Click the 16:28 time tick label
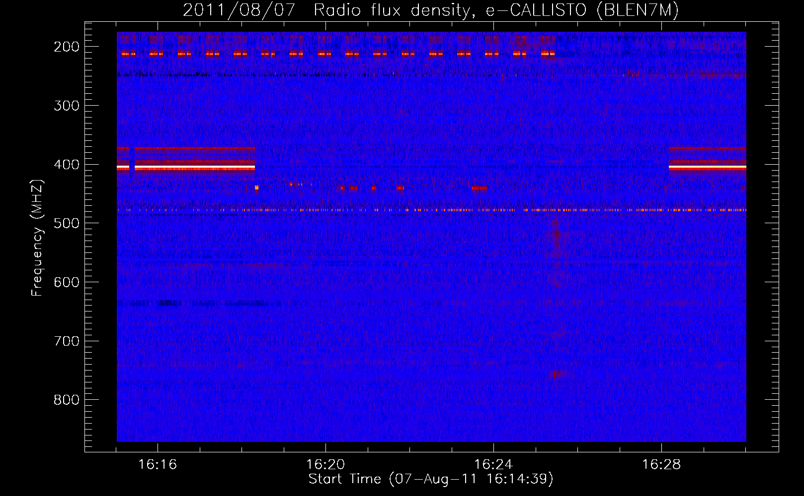Screen dimensions: 804x496 tap(661, 465)
